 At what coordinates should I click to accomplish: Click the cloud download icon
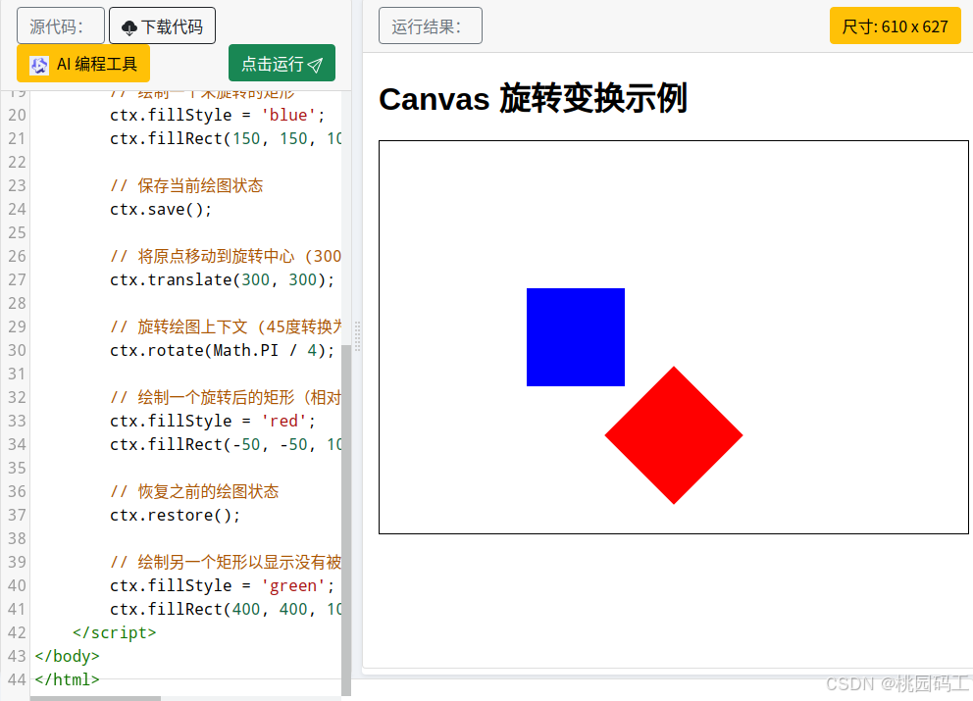pos(129,27)
